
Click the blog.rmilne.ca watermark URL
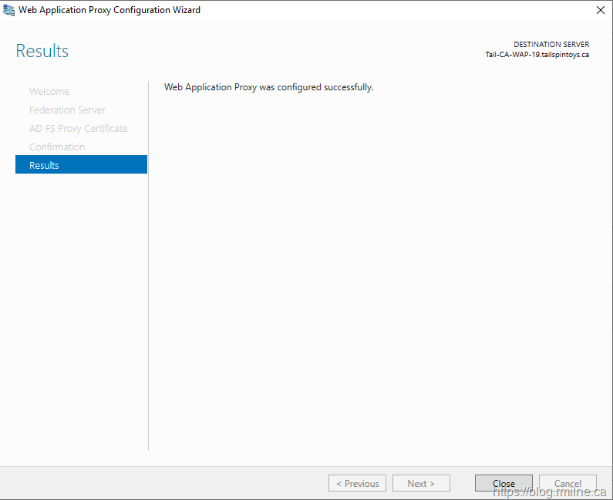coord(550,492)
